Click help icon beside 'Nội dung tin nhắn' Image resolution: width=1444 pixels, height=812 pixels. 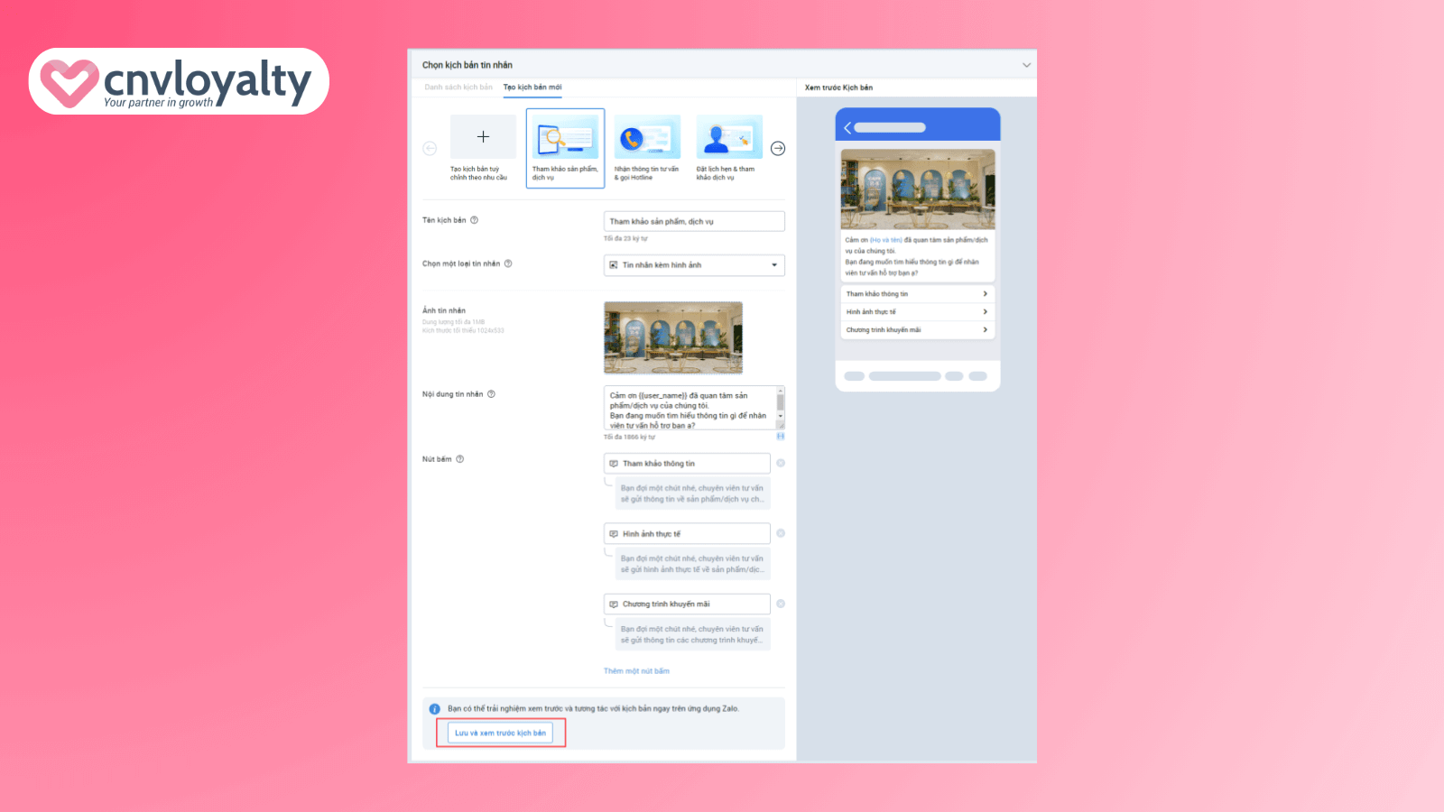point(491,394)
